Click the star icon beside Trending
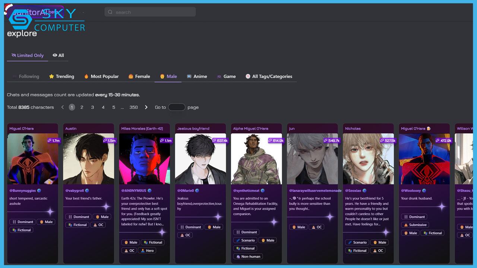The height and width of the screenshot is (268, 477). click(x=51, y=76)
